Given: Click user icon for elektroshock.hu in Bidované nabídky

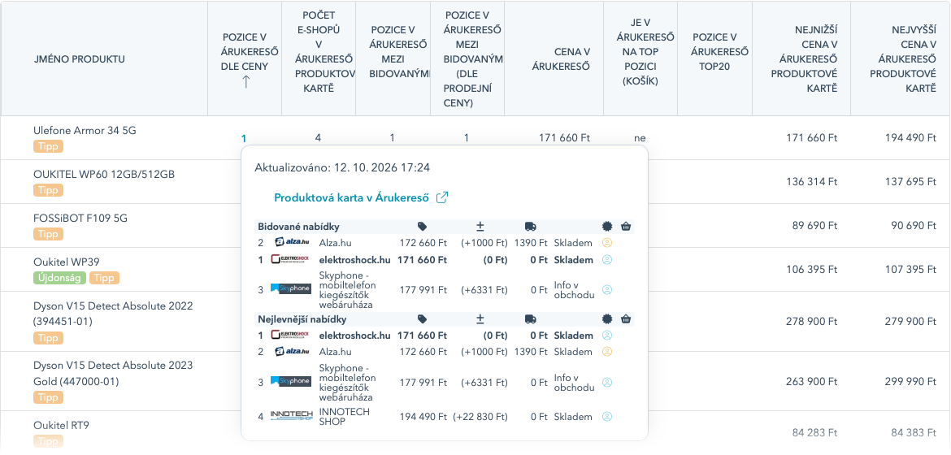Looking at the screenshot, I should 607,260.
